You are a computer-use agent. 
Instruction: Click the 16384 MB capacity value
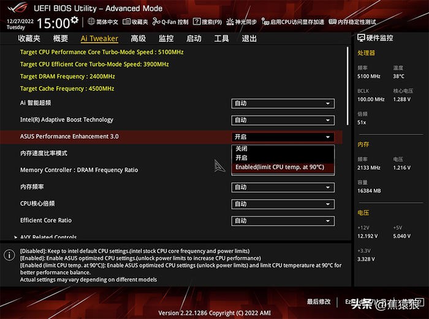(x=369, y=191)
